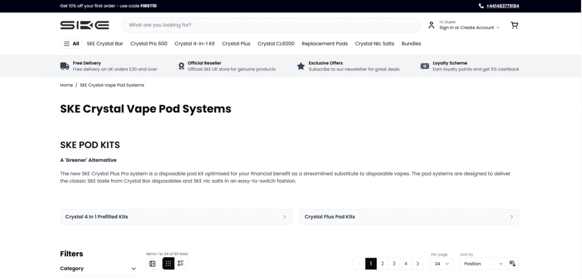Expand the Category filter section
This screenshot has height=279, width=582.
[x=98, y=269]
